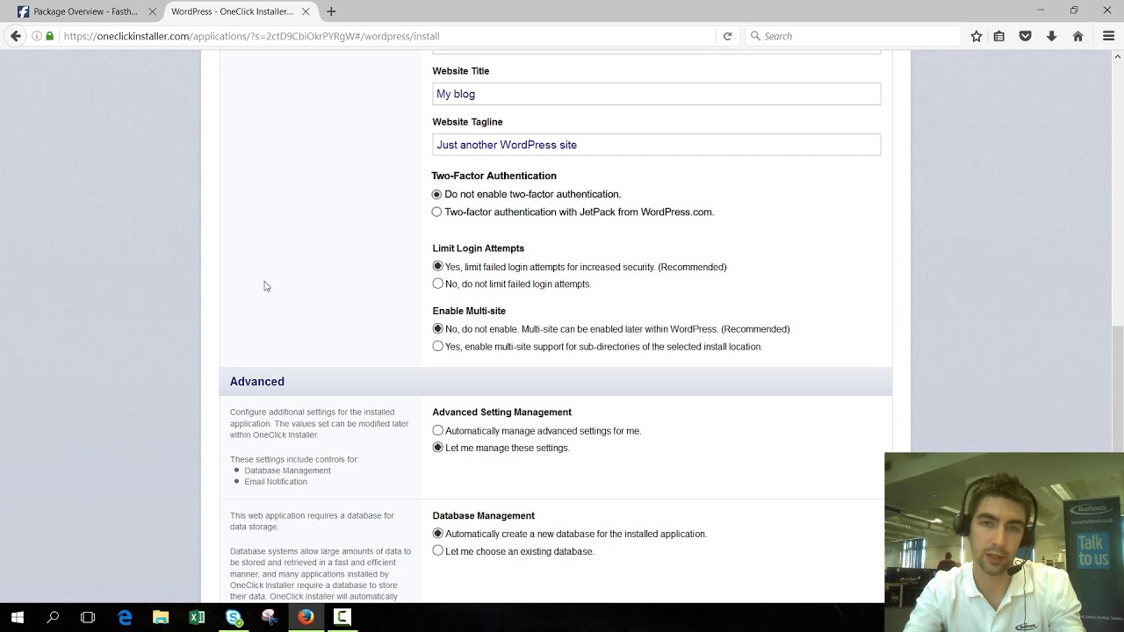
Task: Click the browser Search box
Action: coord(852,36)
